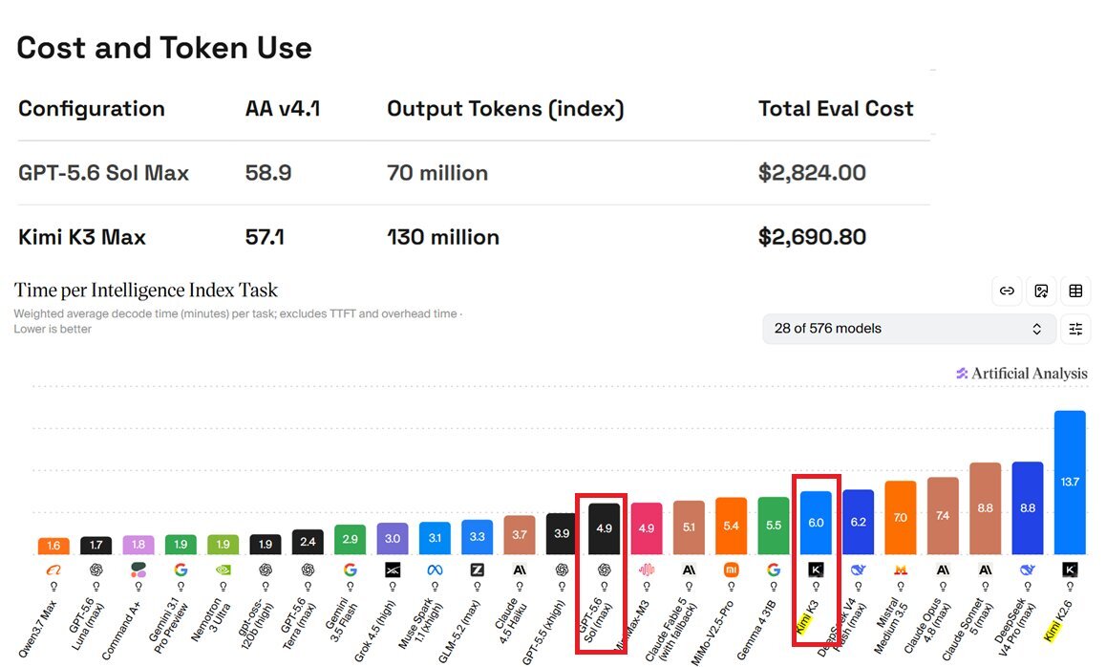
Task: Select the Kimi K2.6 13.7 bar
Action: pos(1070,483)
